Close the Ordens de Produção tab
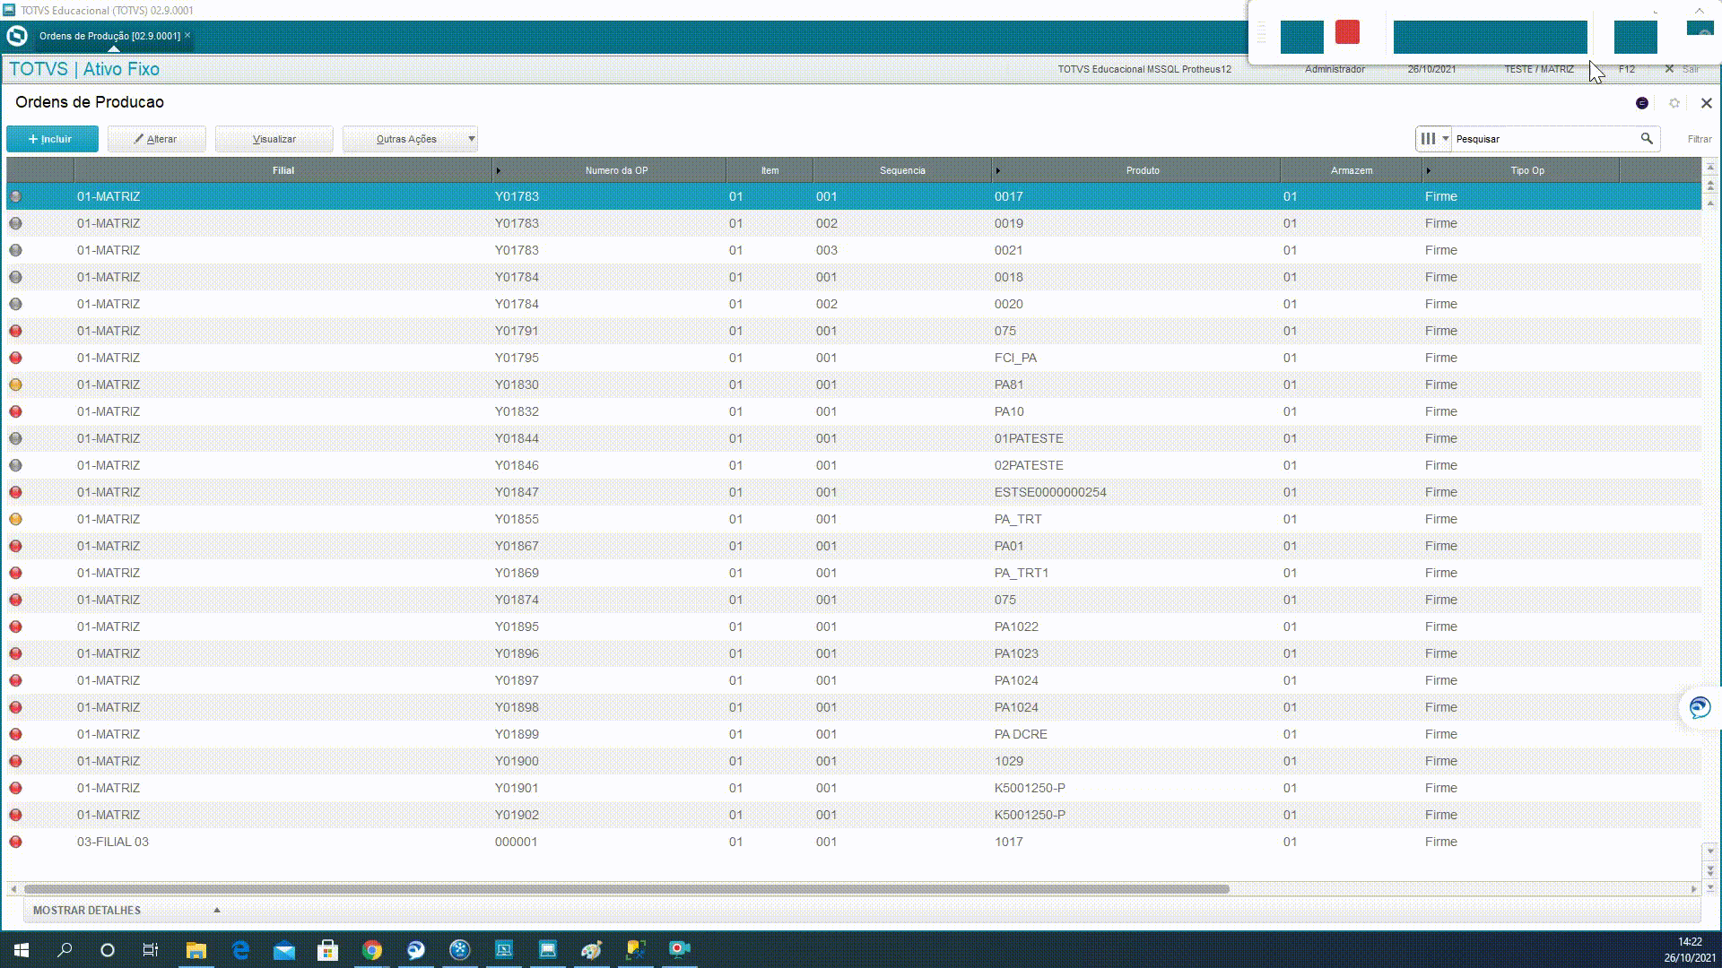This screenshot has width=1722, height=968. [x=187, y=35]
